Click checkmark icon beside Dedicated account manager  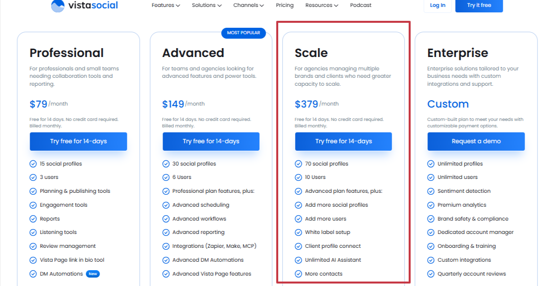pyautogui.click(x=430, y=232)
